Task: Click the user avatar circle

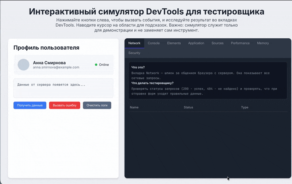Action: [x=23, y=65]
